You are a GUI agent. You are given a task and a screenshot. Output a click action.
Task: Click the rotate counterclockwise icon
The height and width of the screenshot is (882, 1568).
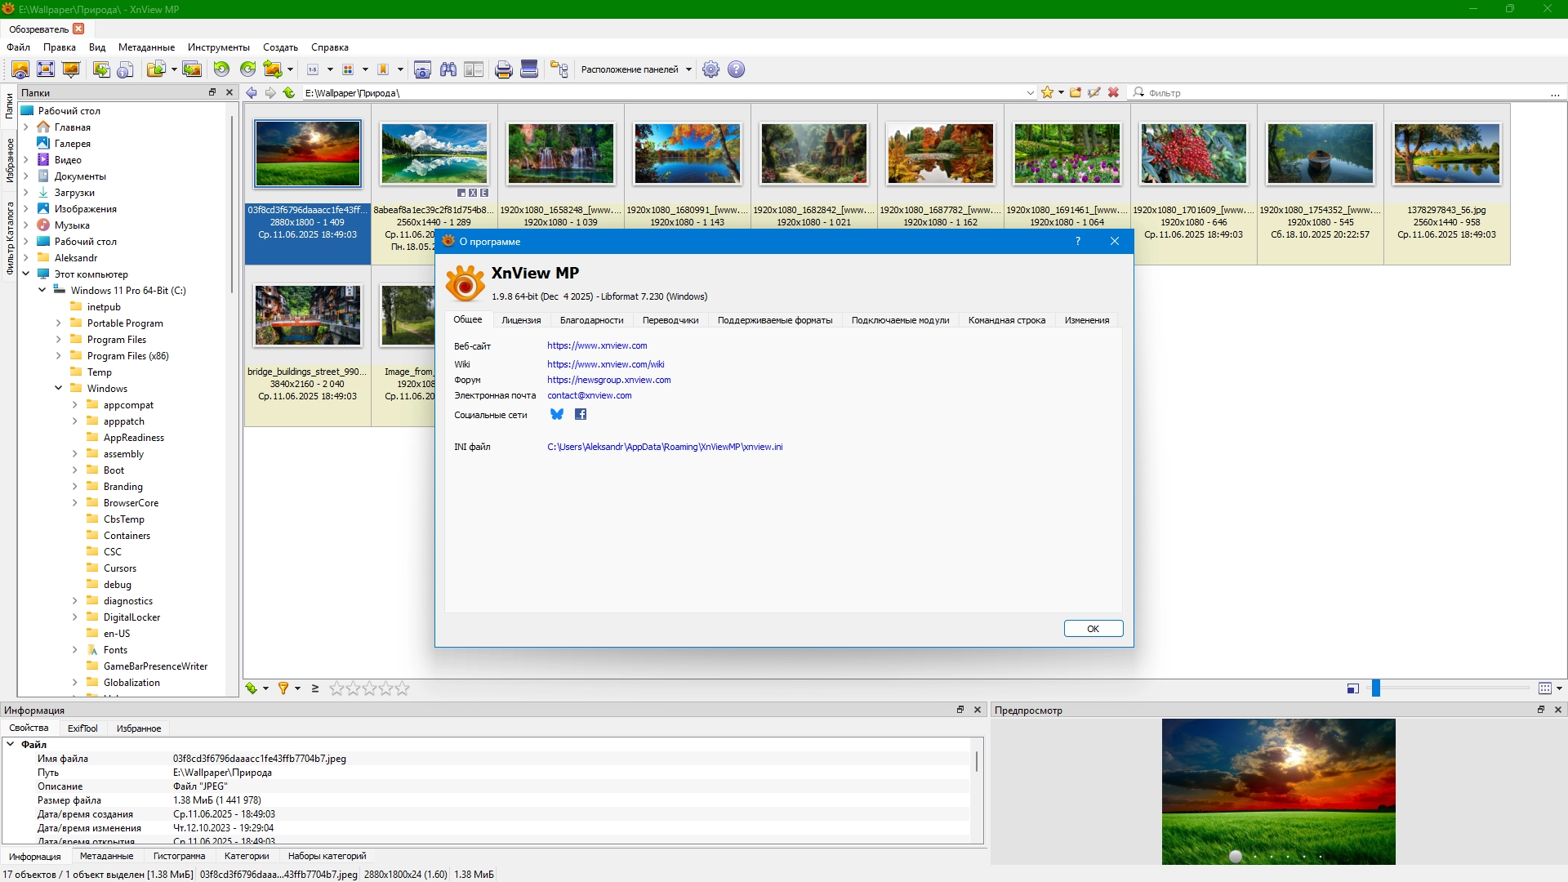tap(221, 69)
